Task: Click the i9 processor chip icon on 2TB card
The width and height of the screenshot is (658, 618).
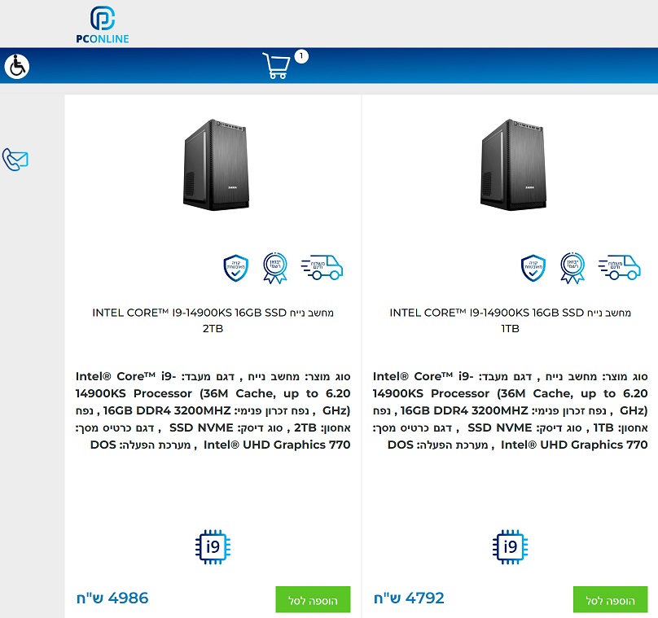Action: coord(213,547)
